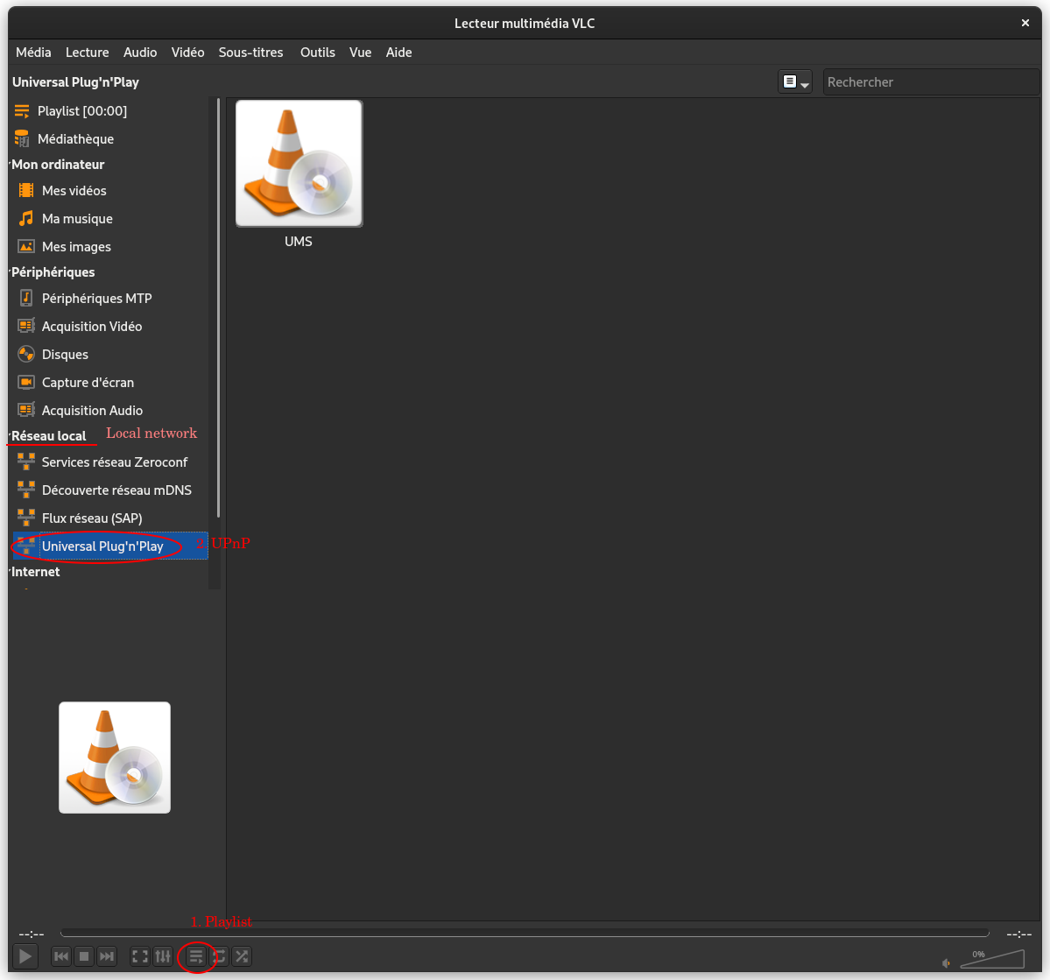
Task: Adjust the volume slider
Action: click(992, 959)
